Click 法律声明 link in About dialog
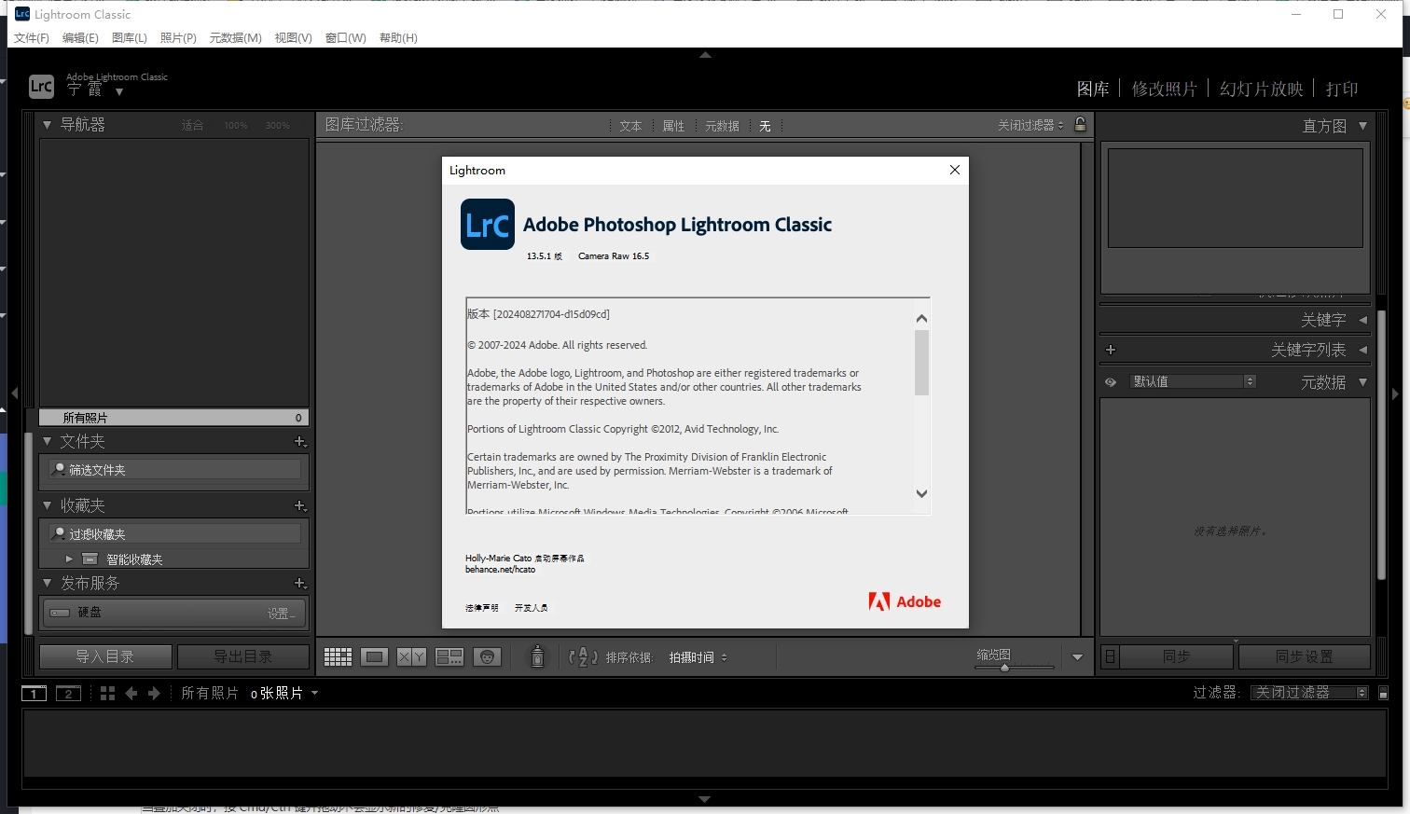Screen dimensions: 1410x814 click(x=482, y=608)
